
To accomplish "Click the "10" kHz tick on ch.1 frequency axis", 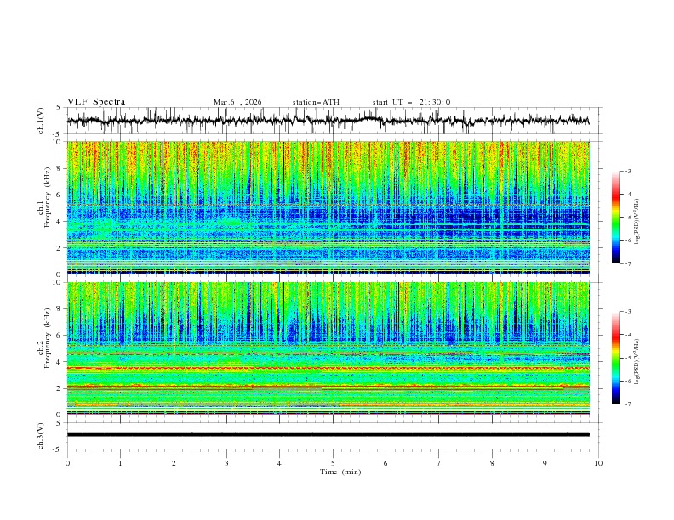I will (56, 142).
